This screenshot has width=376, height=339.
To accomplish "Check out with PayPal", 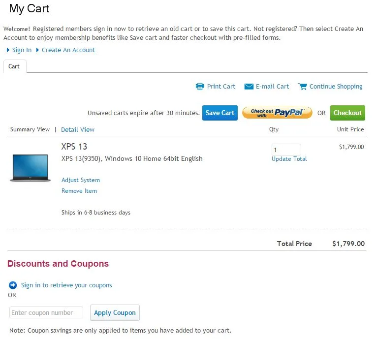I will [277, 113].
